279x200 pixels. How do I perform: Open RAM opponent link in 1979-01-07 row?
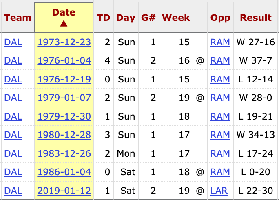pos(220,98)
